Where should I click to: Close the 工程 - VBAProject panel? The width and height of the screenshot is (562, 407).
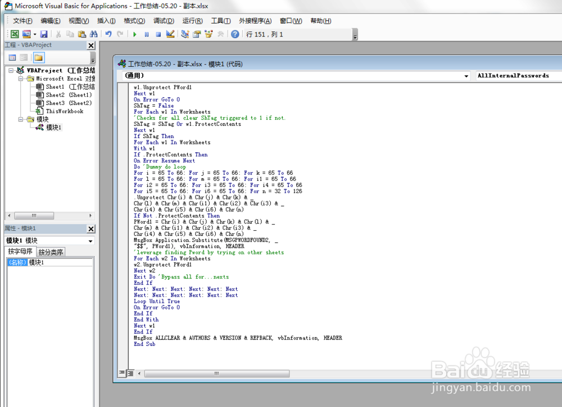coord(91,45)
